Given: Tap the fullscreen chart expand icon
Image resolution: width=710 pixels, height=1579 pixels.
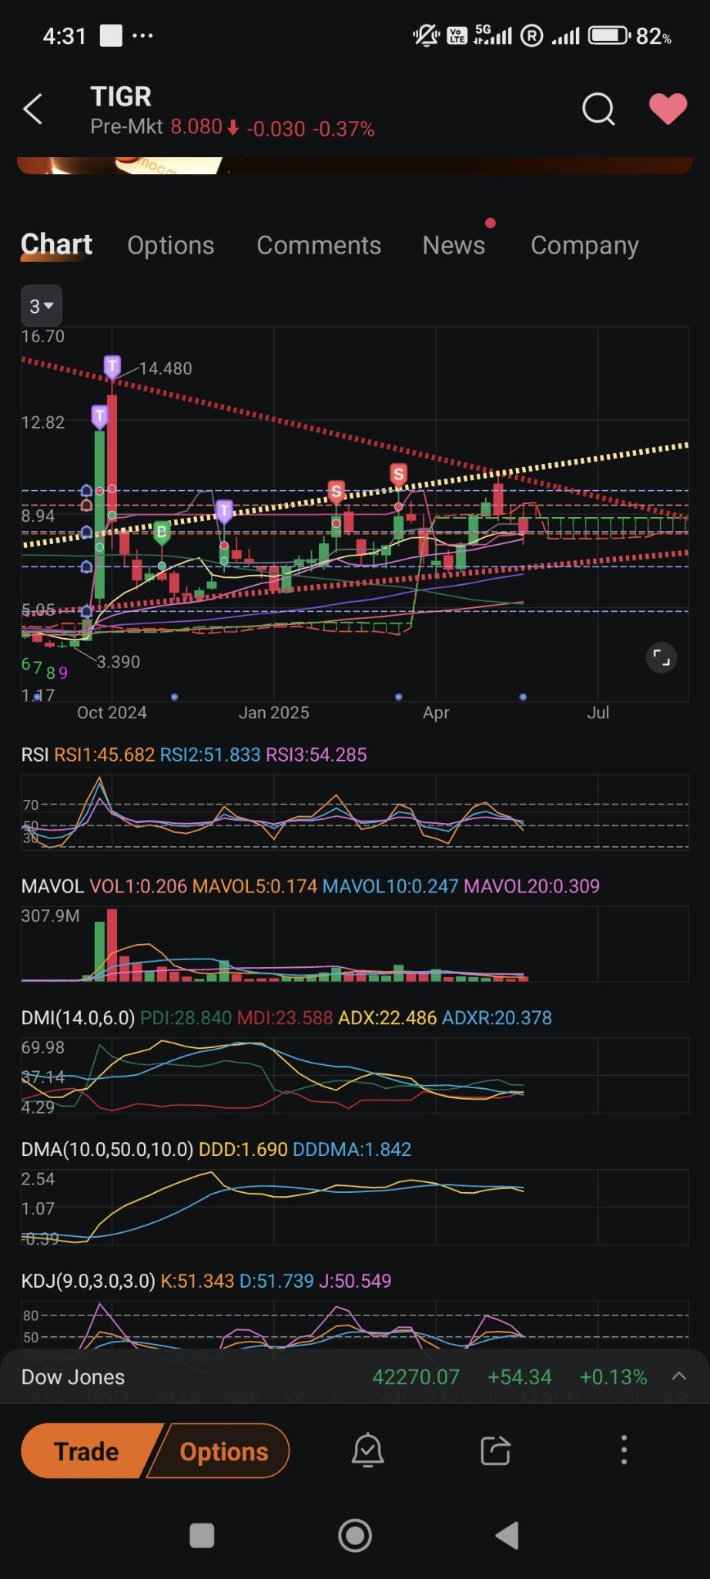Looking at the screenshot, I should click(x=661, y=657).
